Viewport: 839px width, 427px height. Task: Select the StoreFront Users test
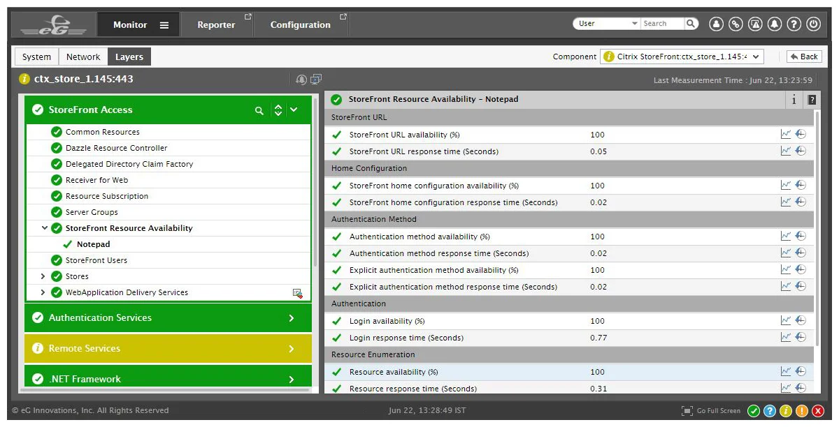[x=96, y=260]
